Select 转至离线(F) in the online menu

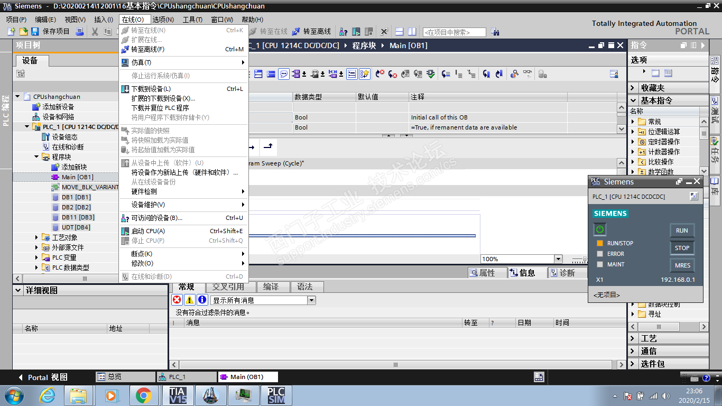pos(183,49)
